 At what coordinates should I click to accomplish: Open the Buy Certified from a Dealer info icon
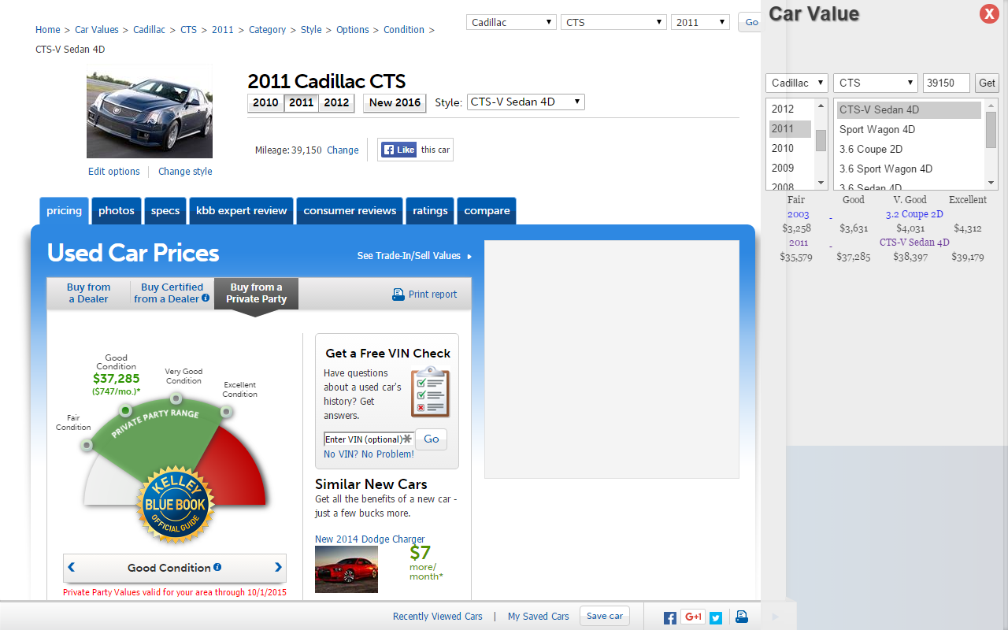point(206,298)
